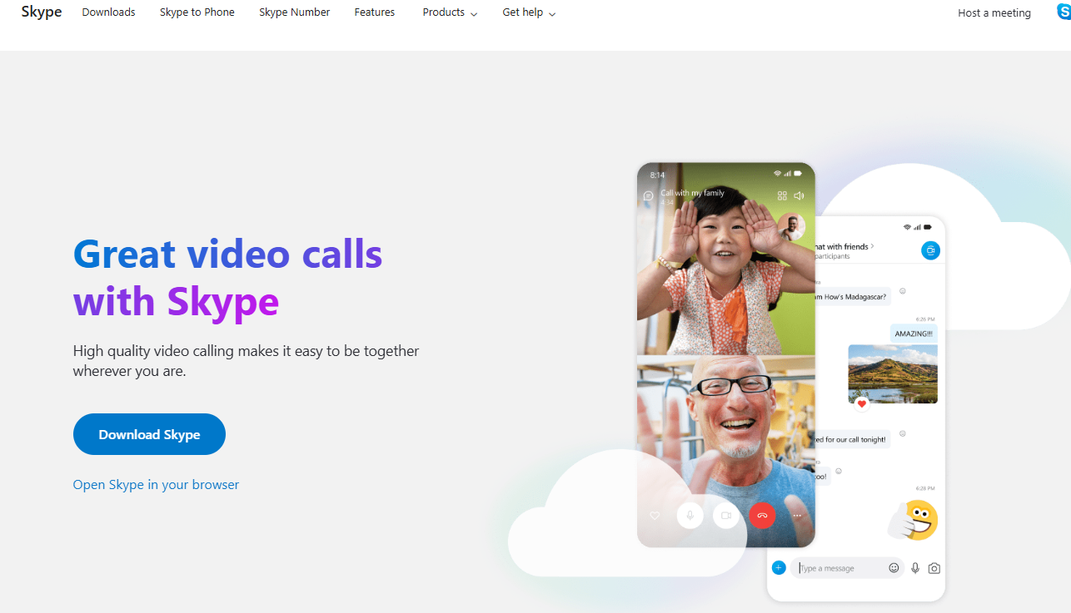Open the emoji picker in the message box
1071x613 pixels.
click(x=894, y=568)
